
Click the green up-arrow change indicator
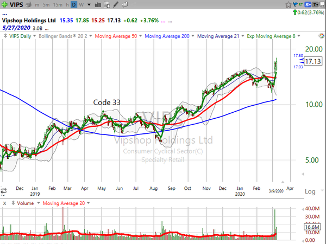point(294,12)
